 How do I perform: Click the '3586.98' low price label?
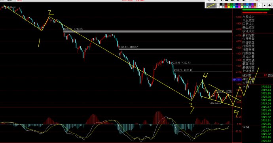coord(214,103)
